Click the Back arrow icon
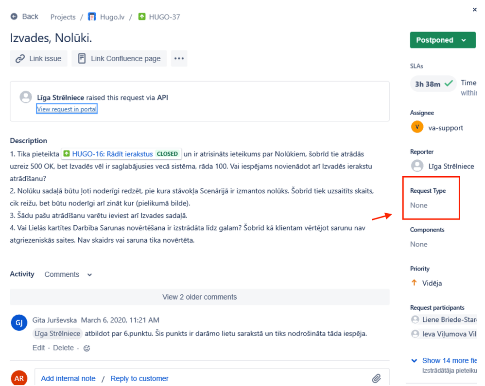485x386 pixels. (x=14, y=17)
